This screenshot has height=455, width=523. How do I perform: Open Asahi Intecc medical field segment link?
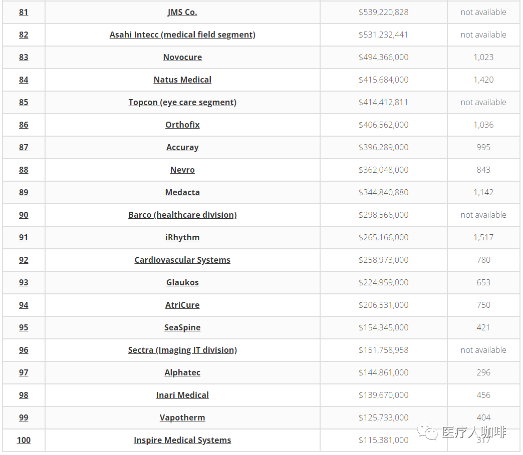[182, 35]
